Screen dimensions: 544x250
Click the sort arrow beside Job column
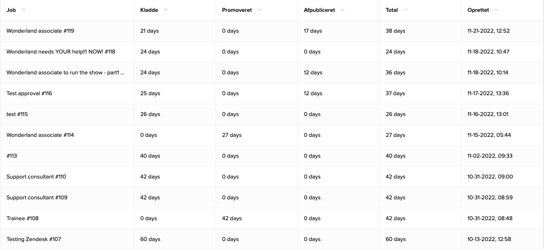pyautogui.click(x=23, y=9)
